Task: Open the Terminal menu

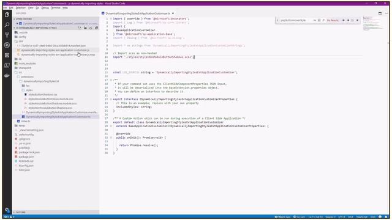Action: (x=56, y=8)
